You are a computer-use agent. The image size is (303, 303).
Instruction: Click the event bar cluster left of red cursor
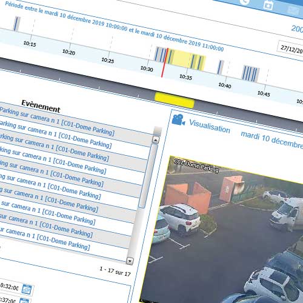click(160, 55)
